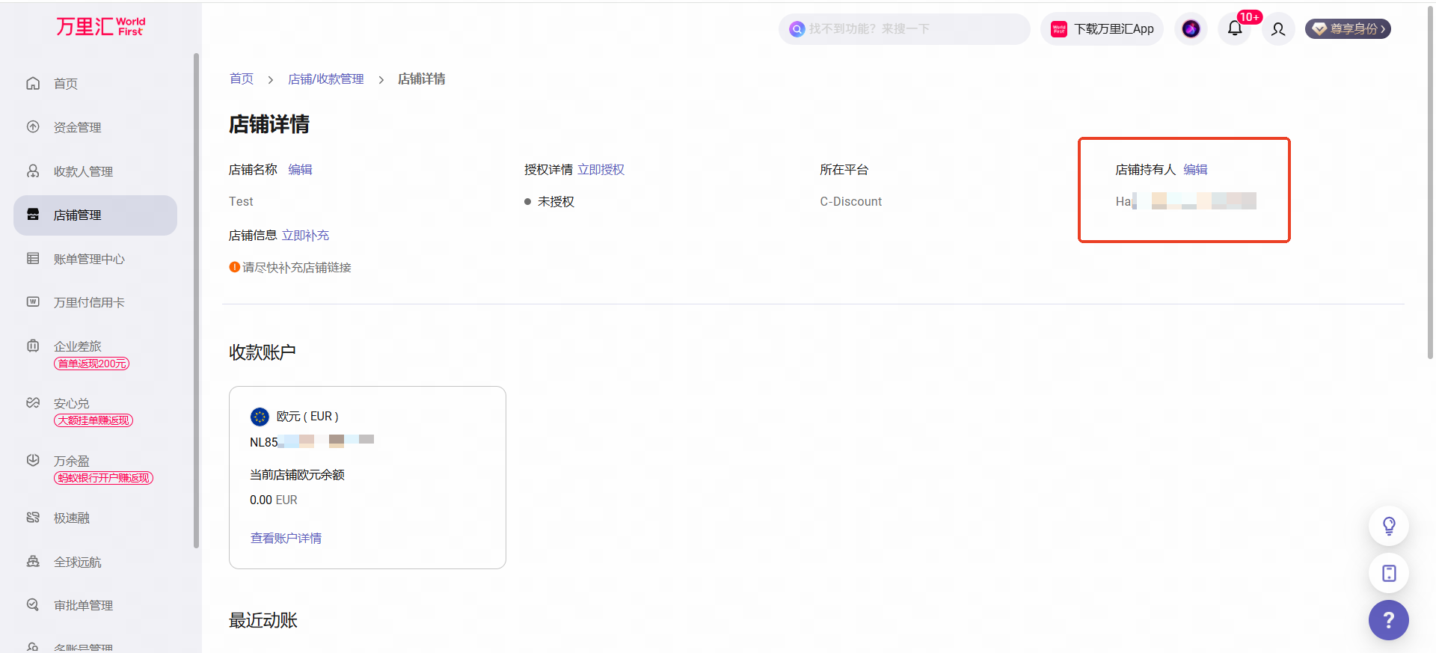Click the lightbulb suggestion floating button
This screenshot has width=1436, height=653.
1389,527
